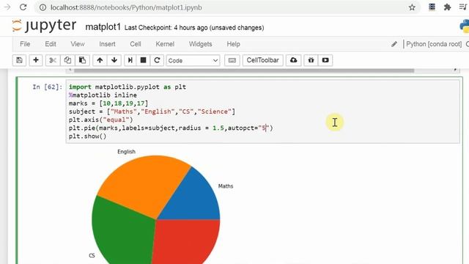Run the cell with the step-forward icon
Screen dimensions: 469x264
click(x=130, y=60)
